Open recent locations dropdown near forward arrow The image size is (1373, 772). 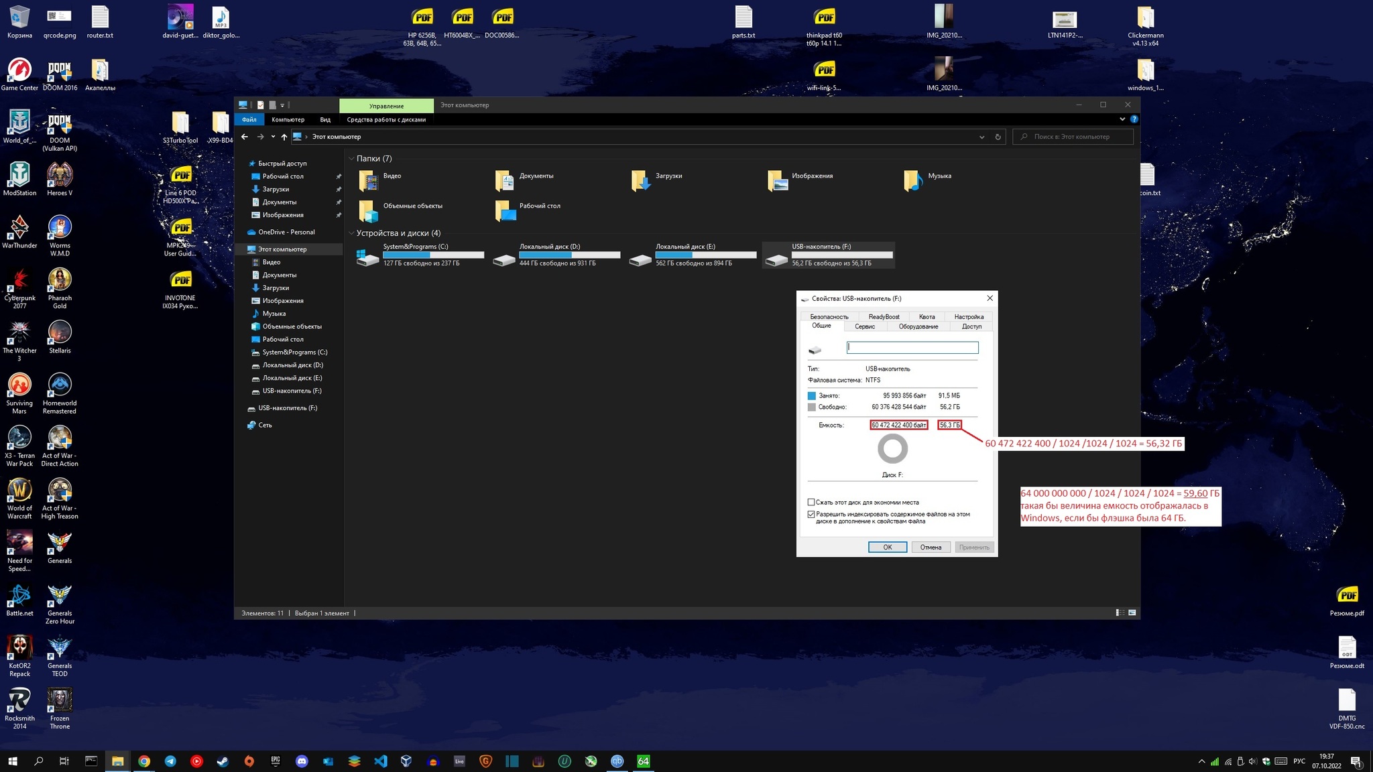(273, 137)
